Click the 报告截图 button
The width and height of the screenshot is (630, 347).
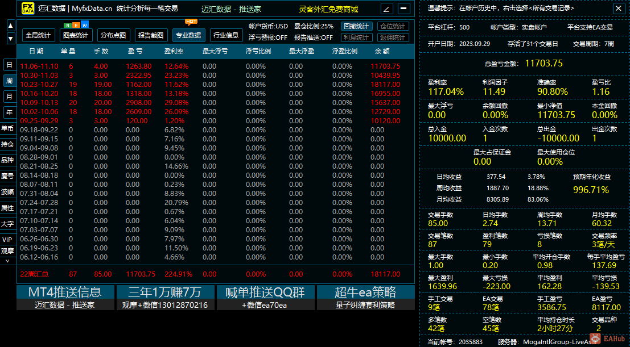click(151, 35)
